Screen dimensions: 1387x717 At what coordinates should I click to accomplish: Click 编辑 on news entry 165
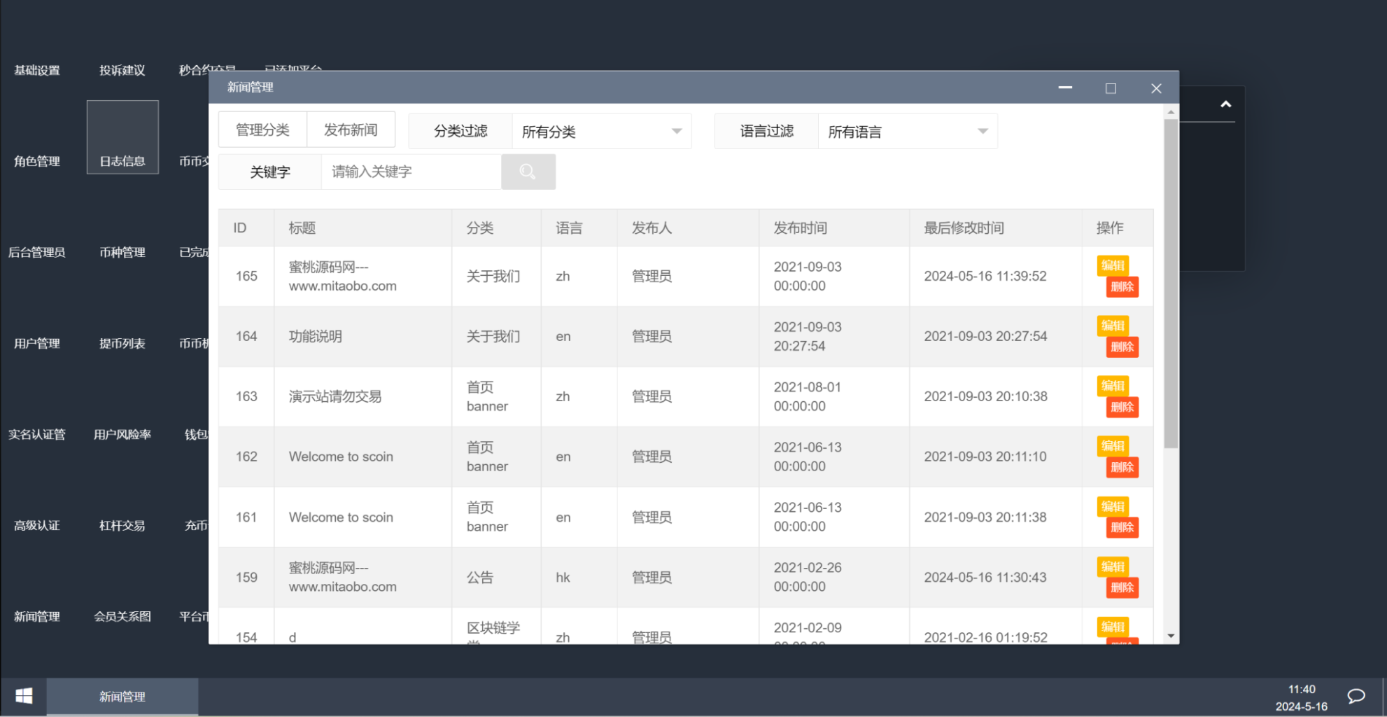click(1113, 265)
